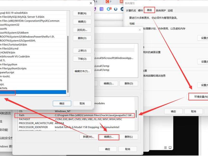Cancel the path edit dialog with 取消
This screenshot has width=208, height=156.
coord(82,103)
